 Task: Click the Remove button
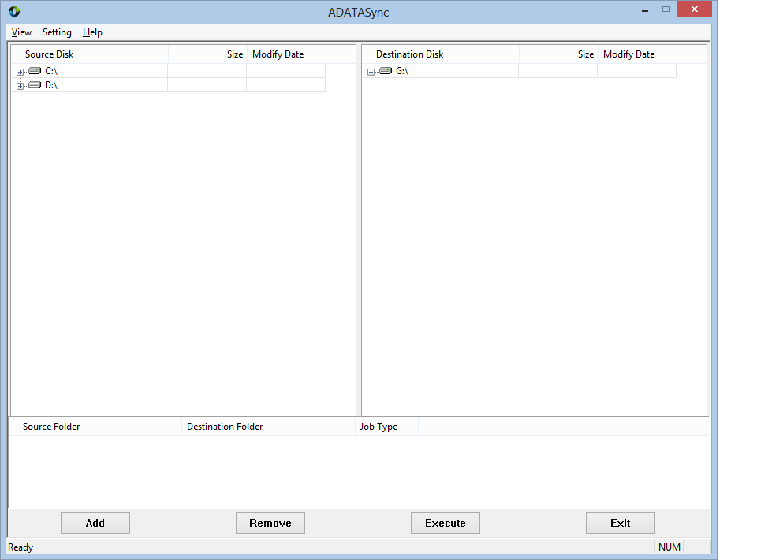270,523
